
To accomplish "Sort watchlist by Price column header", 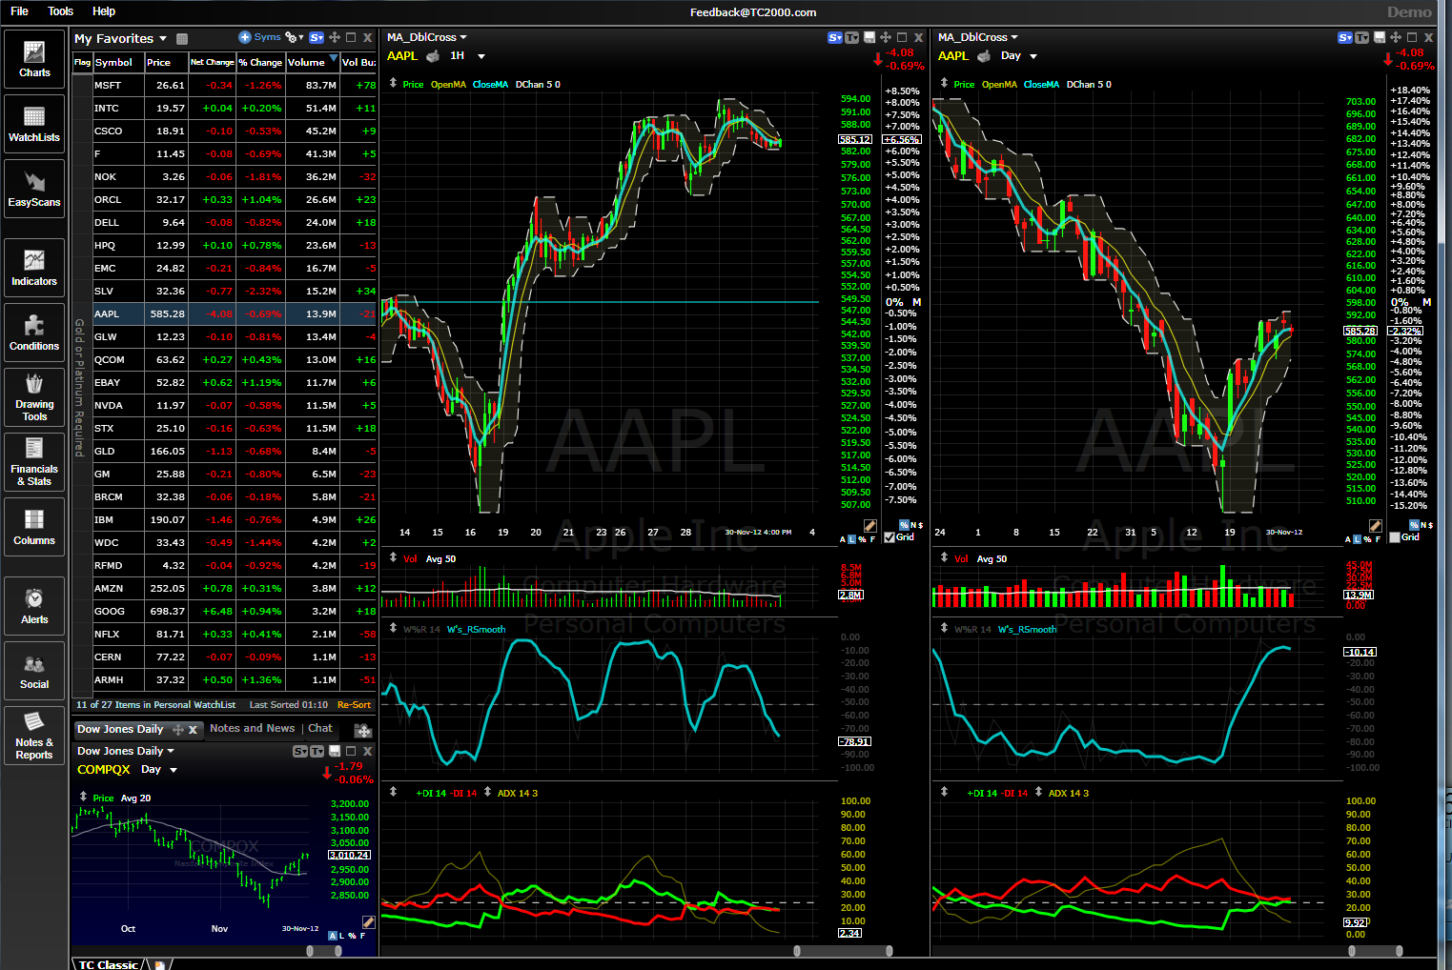I will coord(166,62).
